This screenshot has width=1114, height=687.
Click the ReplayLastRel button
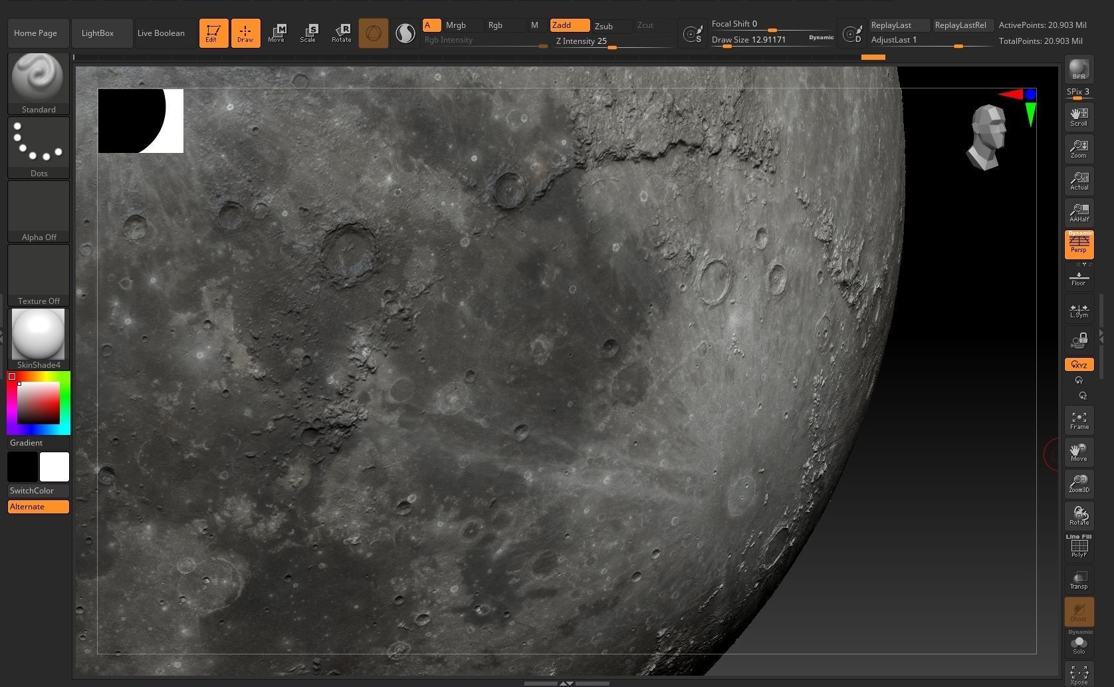pos(963,25)
